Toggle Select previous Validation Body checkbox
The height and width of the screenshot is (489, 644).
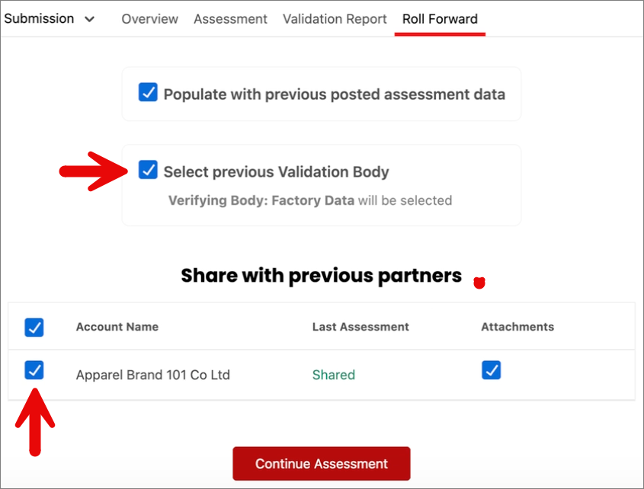click(x=148, y=170)
